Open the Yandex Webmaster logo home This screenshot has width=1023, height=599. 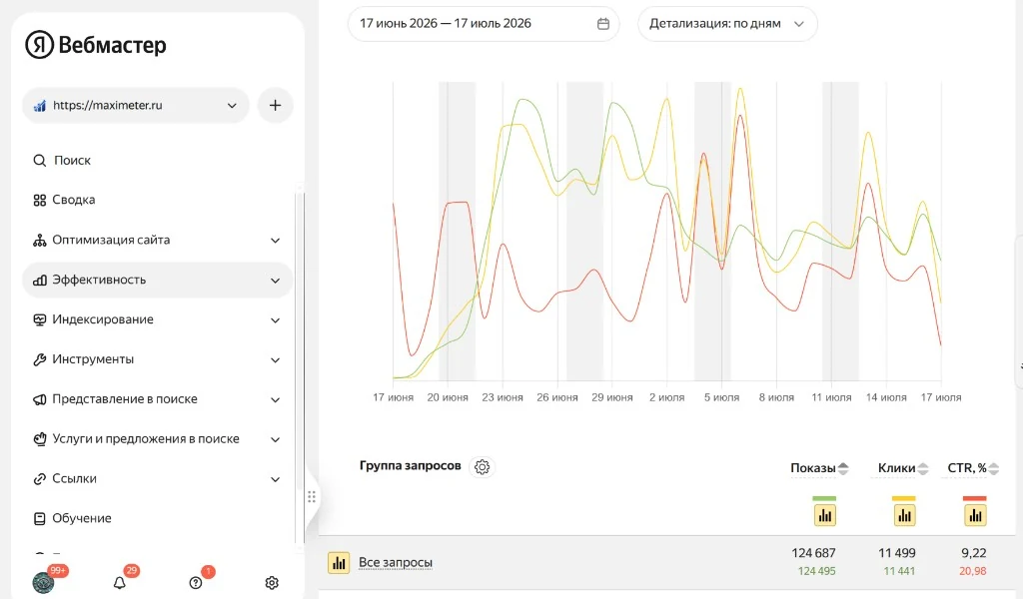[96, 45]
